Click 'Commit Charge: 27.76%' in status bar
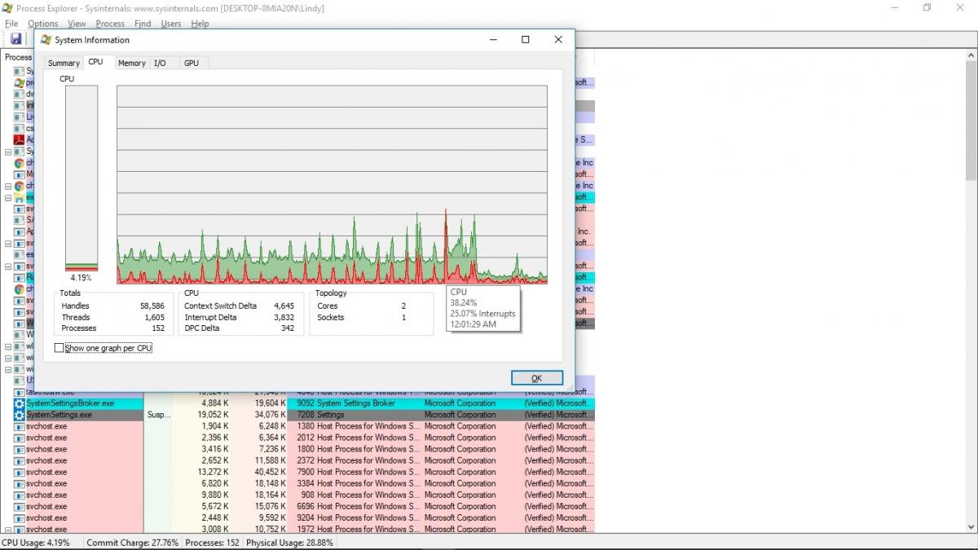The width and height of the screenshot is (978, 550). [x=132, y=543]
